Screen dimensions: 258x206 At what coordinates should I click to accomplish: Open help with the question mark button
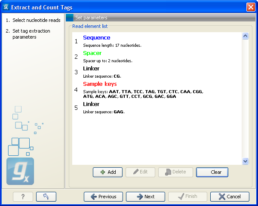pos(23,197)
